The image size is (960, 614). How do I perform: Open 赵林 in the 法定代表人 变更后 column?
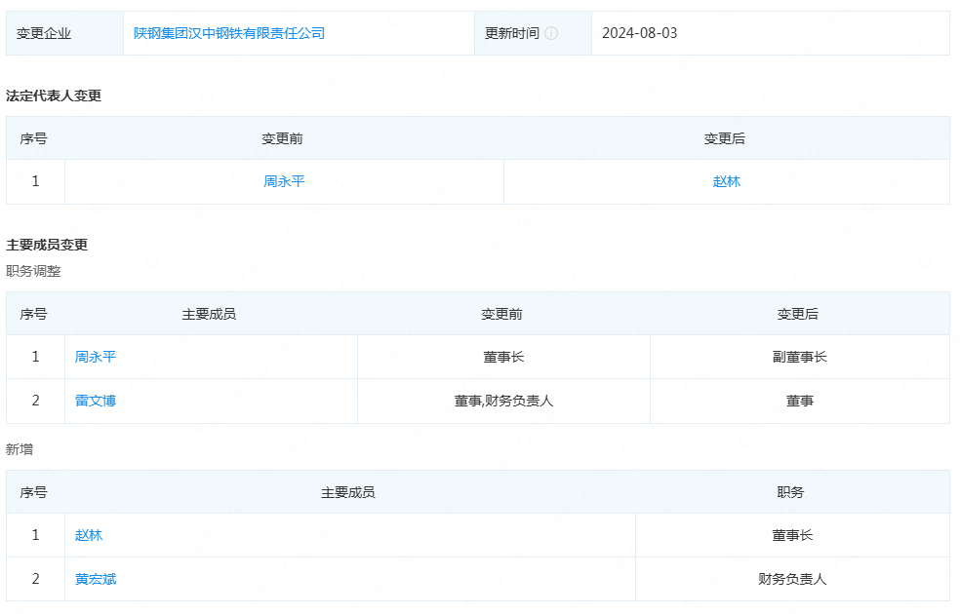pos(726,181)
